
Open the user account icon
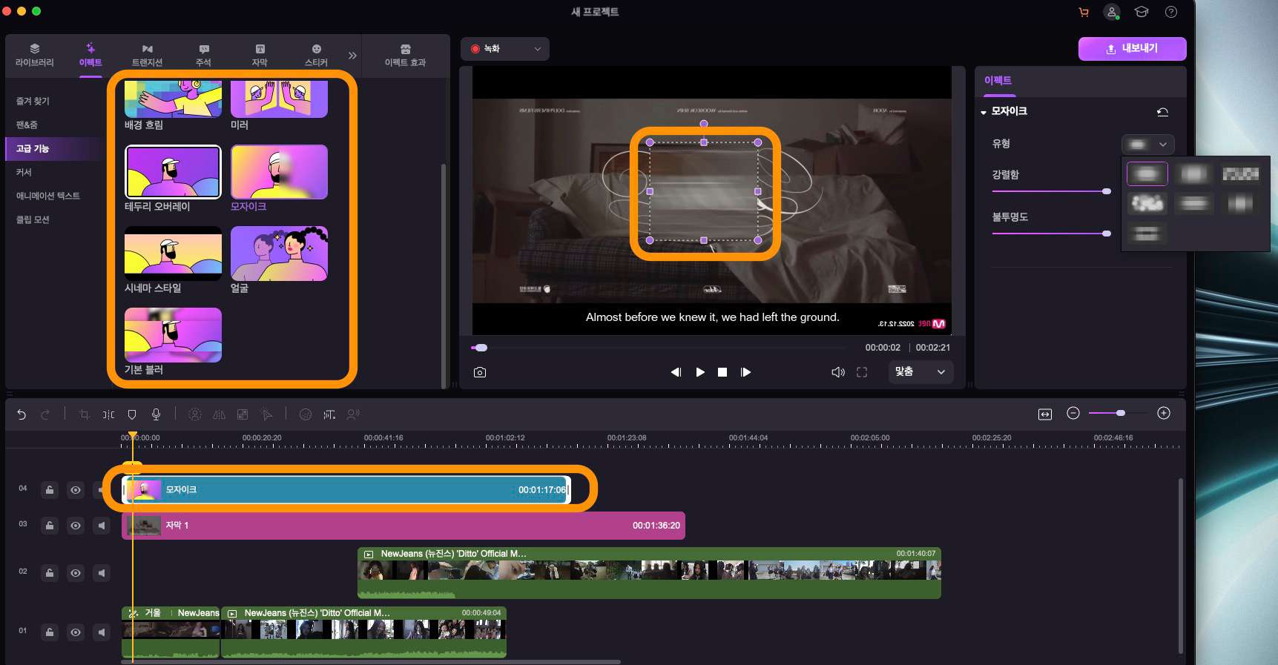(1112, 12)
